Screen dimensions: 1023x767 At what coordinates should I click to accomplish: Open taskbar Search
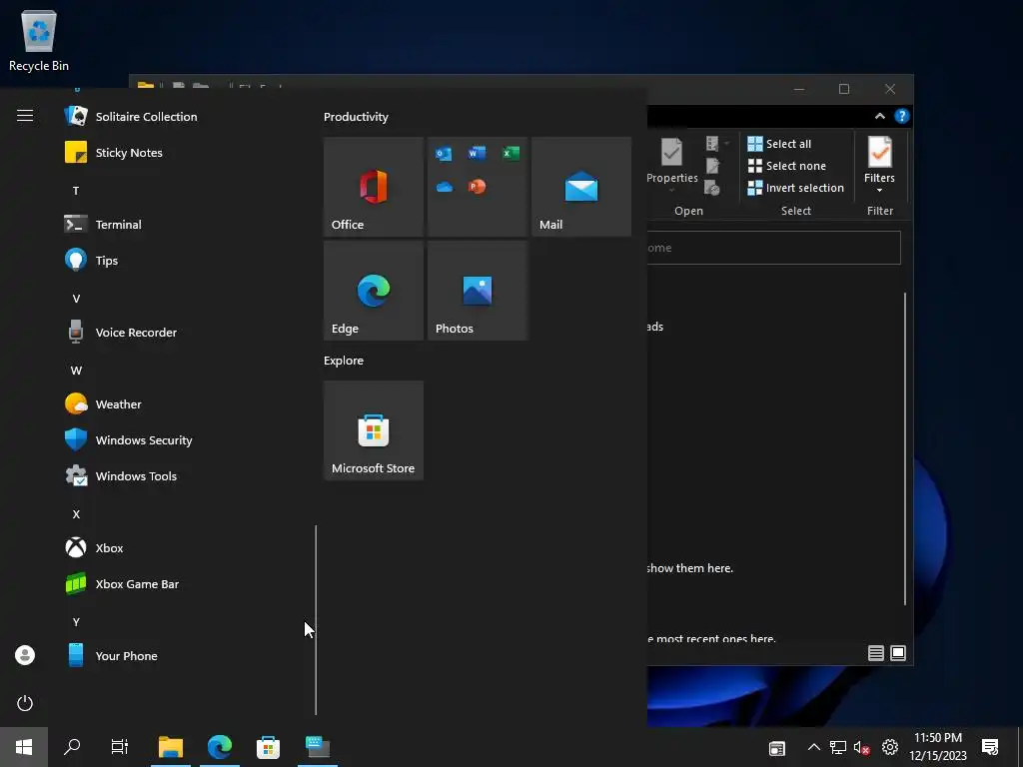72,747
